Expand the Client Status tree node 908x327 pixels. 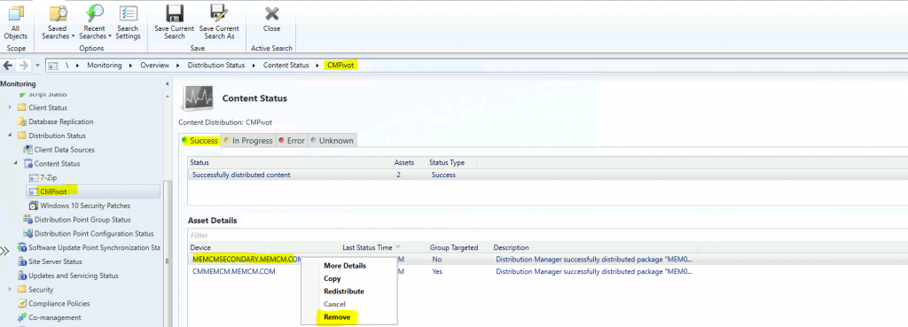coord(10,107)
